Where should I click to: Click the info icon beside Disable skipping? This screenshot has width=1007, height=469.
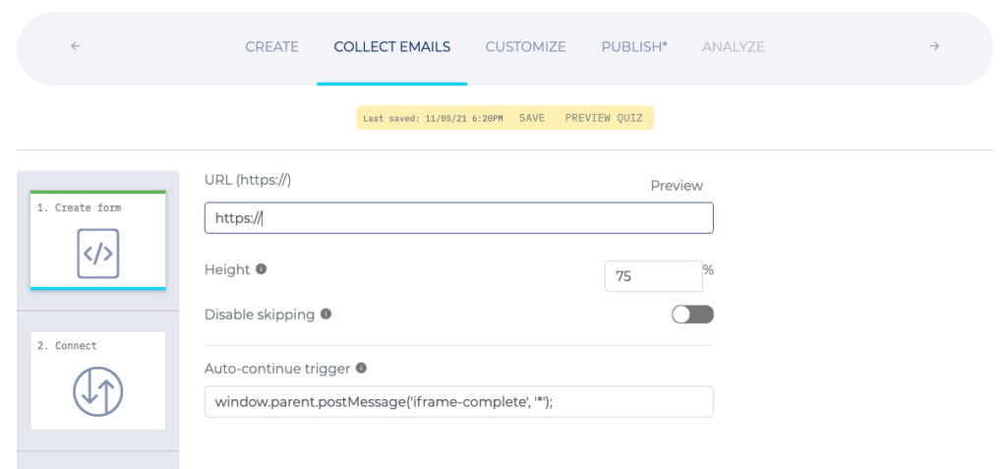(326, 315)
